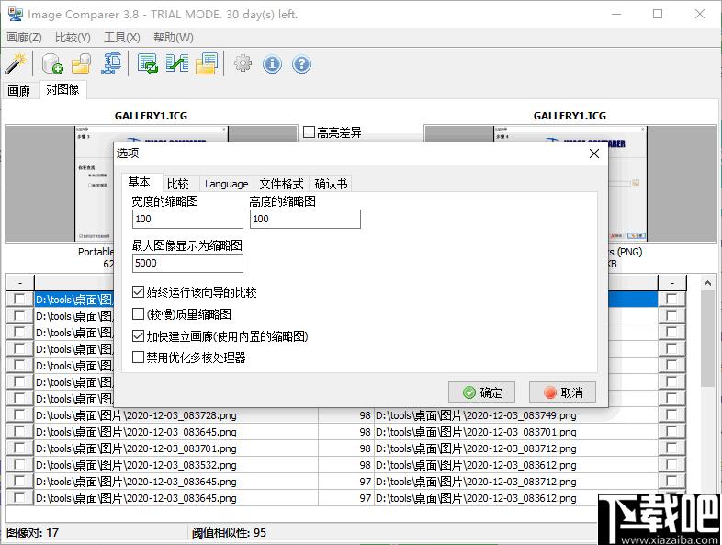
Task: Open the 文件格式 tab in options
Action: [x=281, y=184]
